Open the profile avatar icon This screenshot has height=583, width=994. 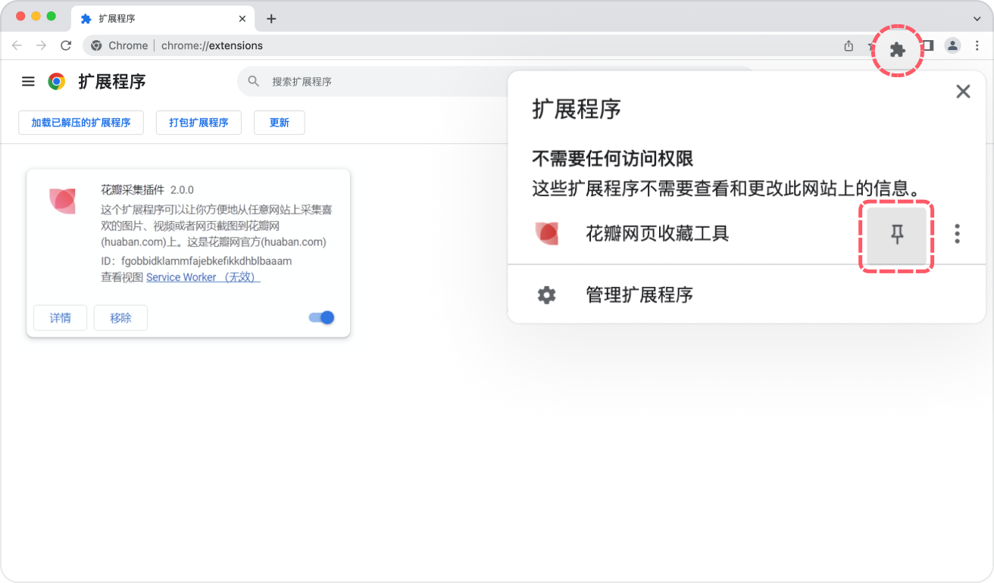click(x=952, y=45)
